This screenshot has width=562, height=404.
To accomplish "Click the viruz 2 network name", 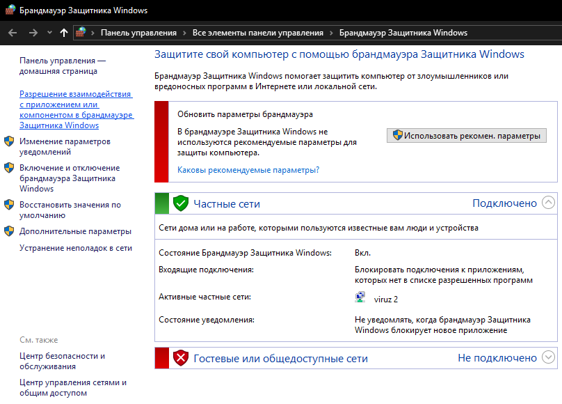I will 385,300.
